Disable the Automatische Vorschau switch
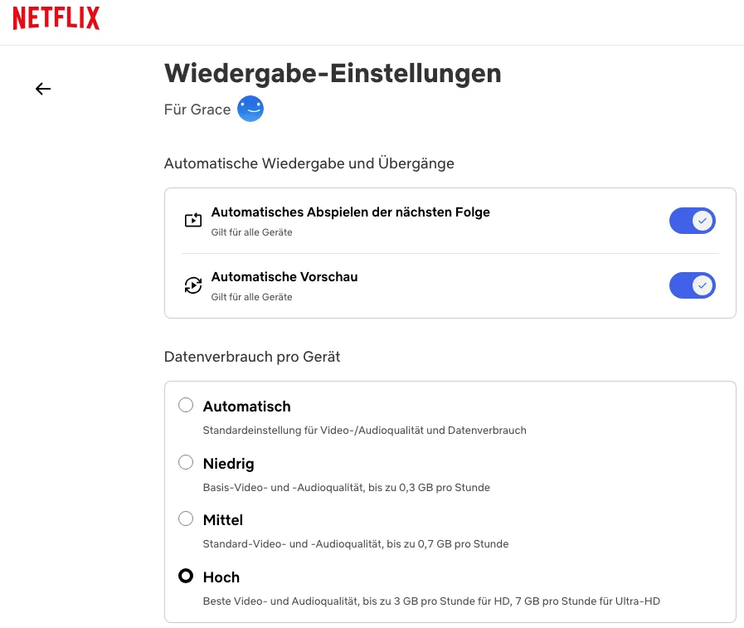Viewport: 744px width, 628px height. click(x=693, y=285)
